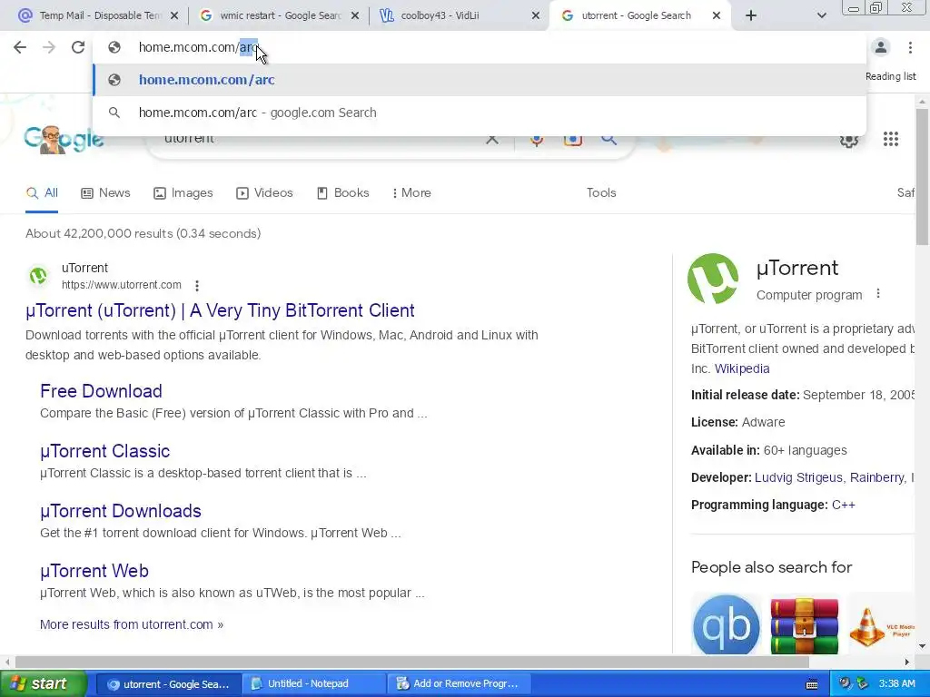930x697 pixels.
Task: Click the taskbar clock showing 3:38 AM
Action: (896, 684)
